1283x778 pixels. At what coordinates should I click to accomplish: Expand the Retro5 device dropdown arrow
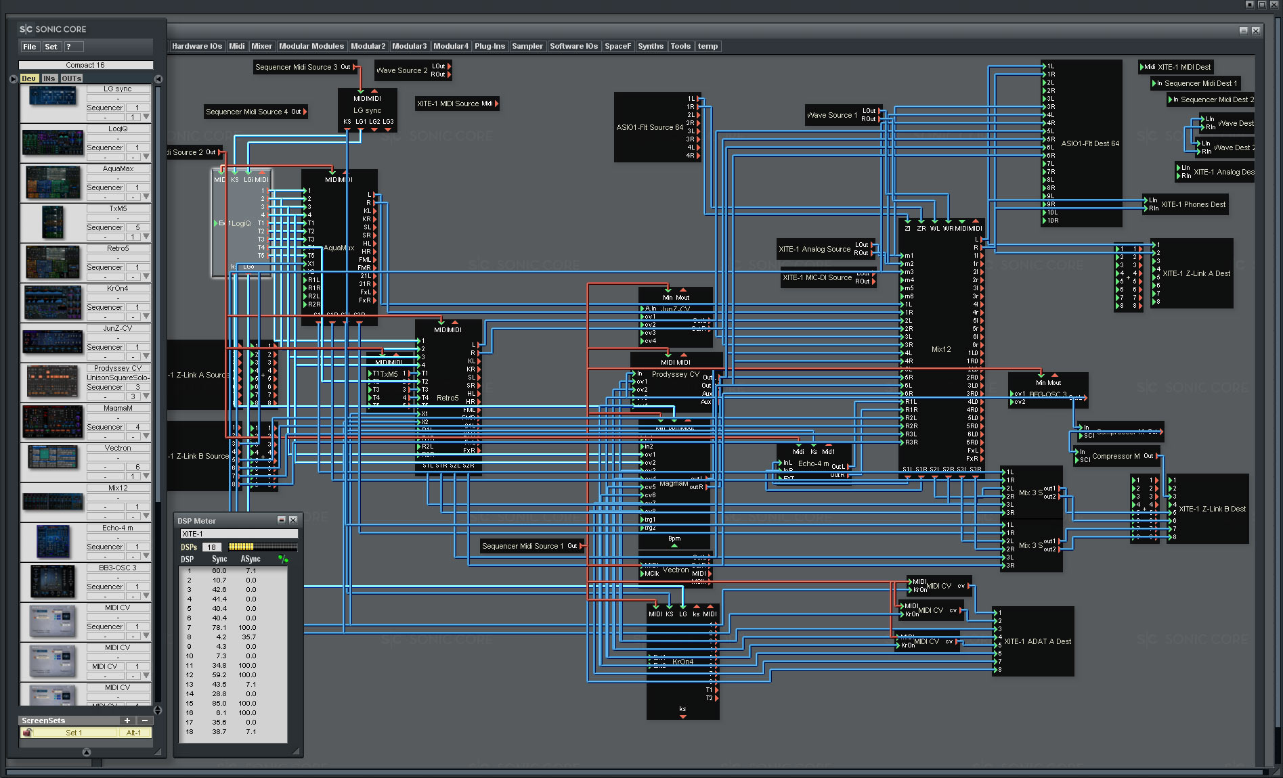146,277
